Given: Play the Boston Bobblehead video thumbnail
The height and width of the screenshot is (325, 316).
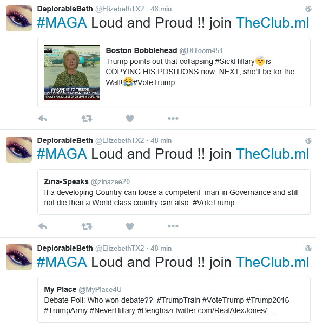Looking at the screenshot, I should click(x=72, y=73).
